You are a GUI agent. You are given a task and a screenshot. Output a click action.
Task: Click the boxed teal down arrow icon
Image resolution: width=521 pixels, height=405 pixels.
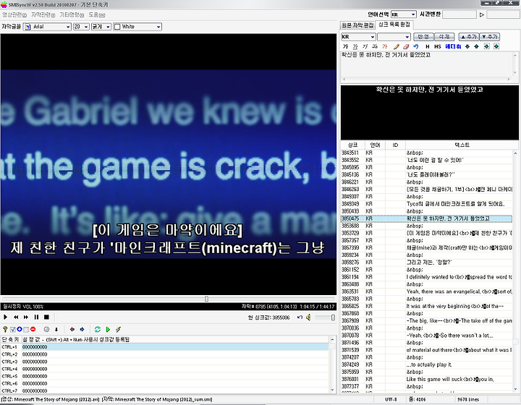pos(487,46)
